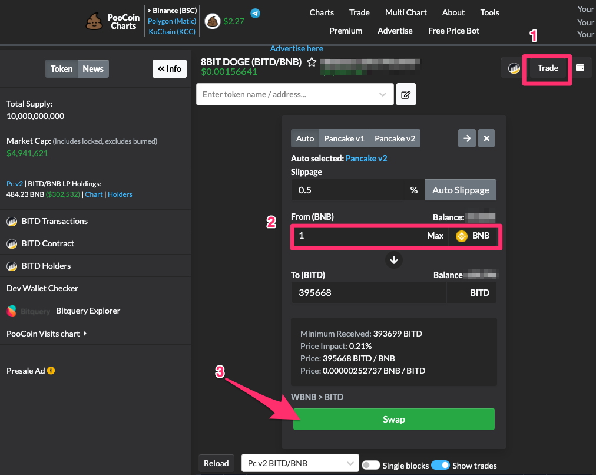Viewport: 596px width, 475px height.
Task: Close the swap panel with the X
Action: [486, 138]
